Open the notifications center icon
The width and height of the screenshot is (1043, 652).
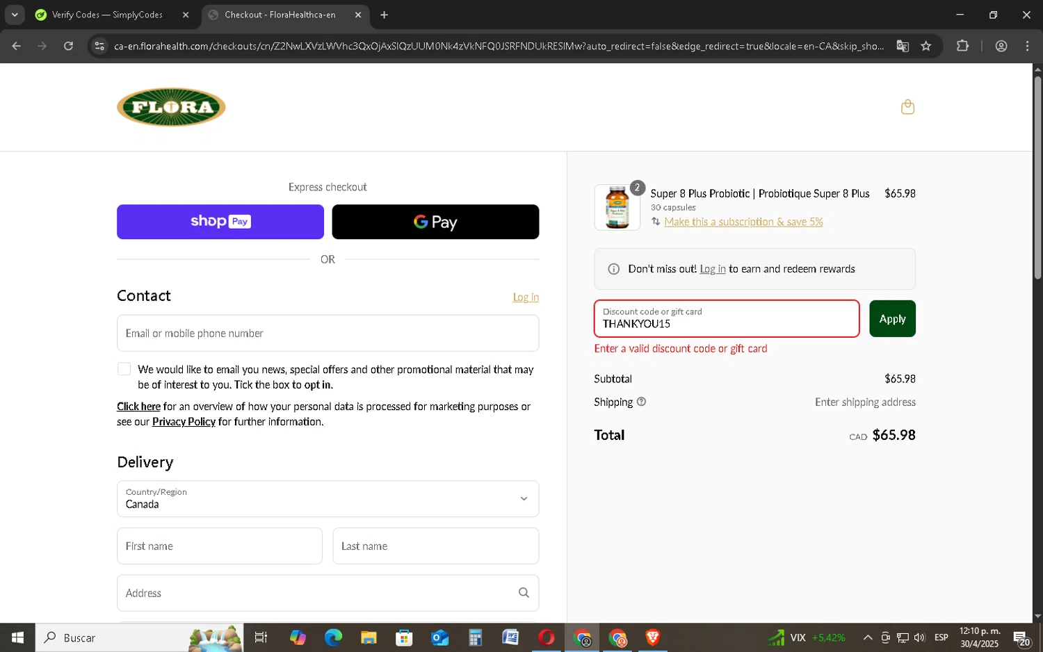tap(1021, 638)
